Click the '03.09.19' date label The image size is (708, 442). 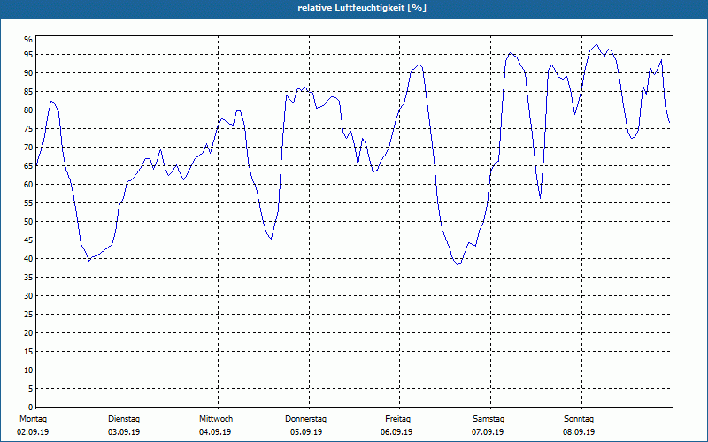[124, 432]
